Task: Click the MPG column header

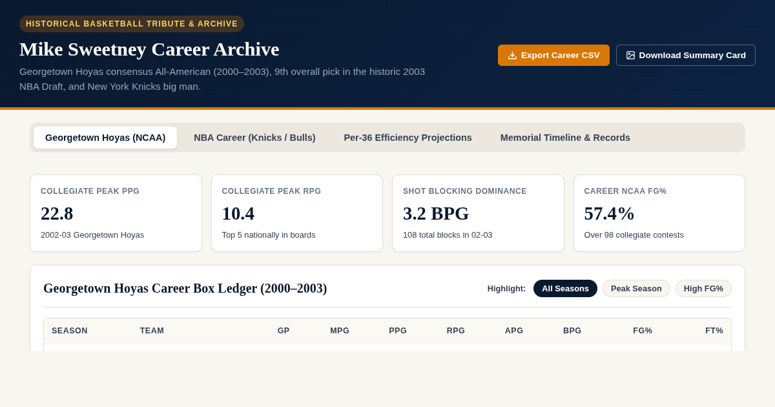Action: 340,331
